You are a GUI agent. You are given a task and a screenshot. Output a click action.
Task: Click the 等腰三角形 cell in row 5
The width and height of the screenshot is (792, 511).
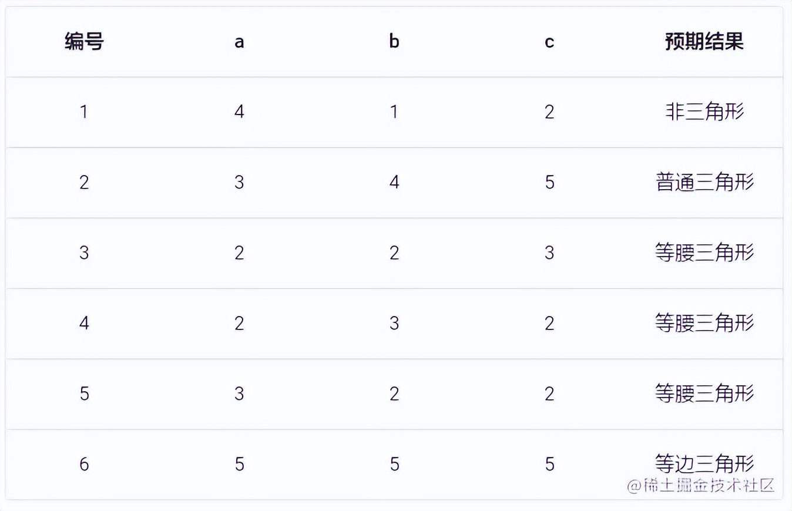point(704,394)
